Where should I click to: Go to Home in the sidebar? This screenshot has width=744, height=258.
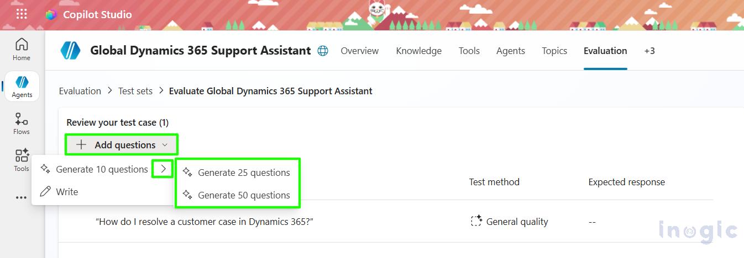22,49
